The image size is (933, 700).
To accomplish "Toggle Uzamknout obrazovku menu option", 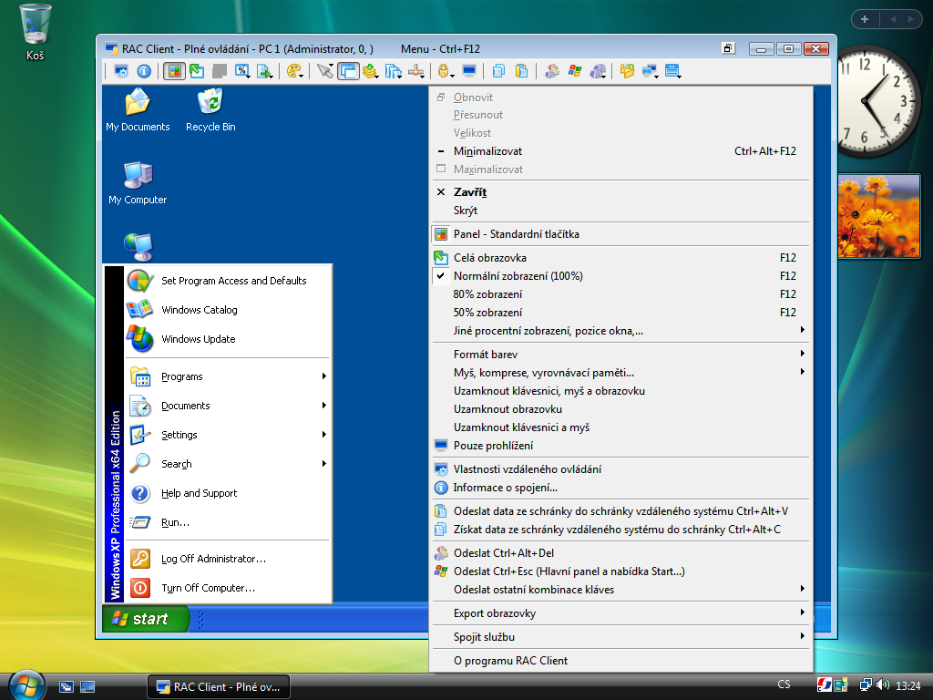I will point(620,409).
